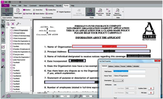This screenshot has width=163, height=99.
Task: Open the File menu
Action: (x=5, y=6)
